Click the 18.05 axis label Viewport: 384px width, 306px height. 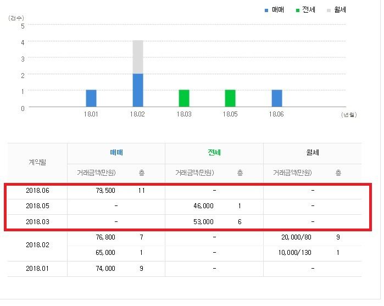click(x=230, y=114)
